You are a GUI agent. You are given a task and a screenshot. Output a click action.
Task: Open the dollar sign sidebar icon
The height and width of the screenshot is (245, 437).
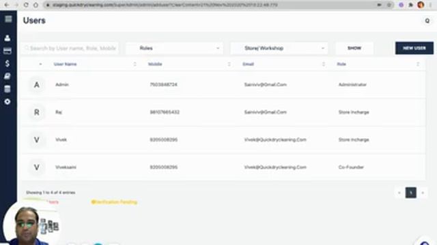coord(8,63)
